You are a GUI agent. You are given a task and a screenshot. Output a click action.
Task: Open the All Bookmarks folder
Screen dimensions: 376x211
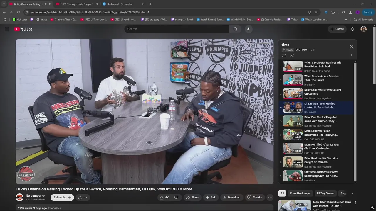coord(363,20)
